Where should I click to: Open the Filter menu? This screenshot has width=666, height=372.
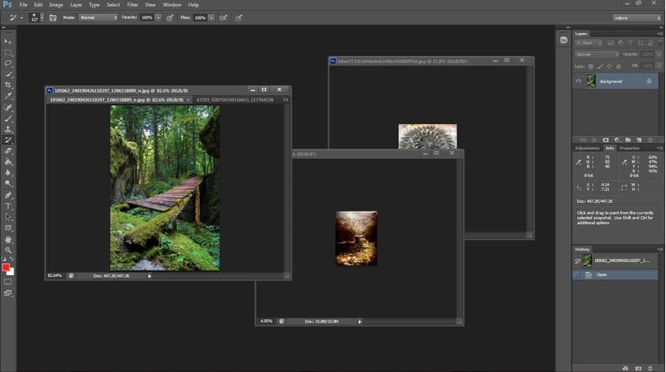click(x=132, y=5)
